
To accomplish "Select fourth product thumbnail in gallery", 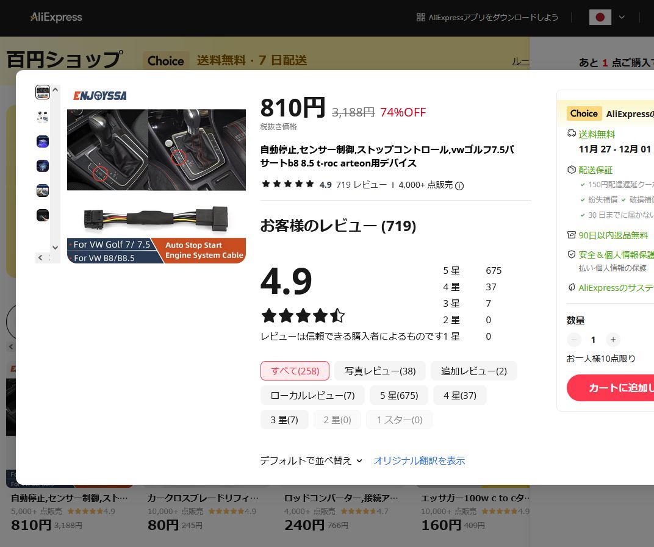I will 43,166.
